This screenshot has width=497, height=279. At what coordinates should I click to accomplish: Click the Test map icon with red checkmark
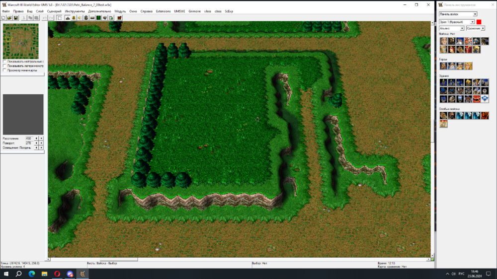click(x=119, y=18)
